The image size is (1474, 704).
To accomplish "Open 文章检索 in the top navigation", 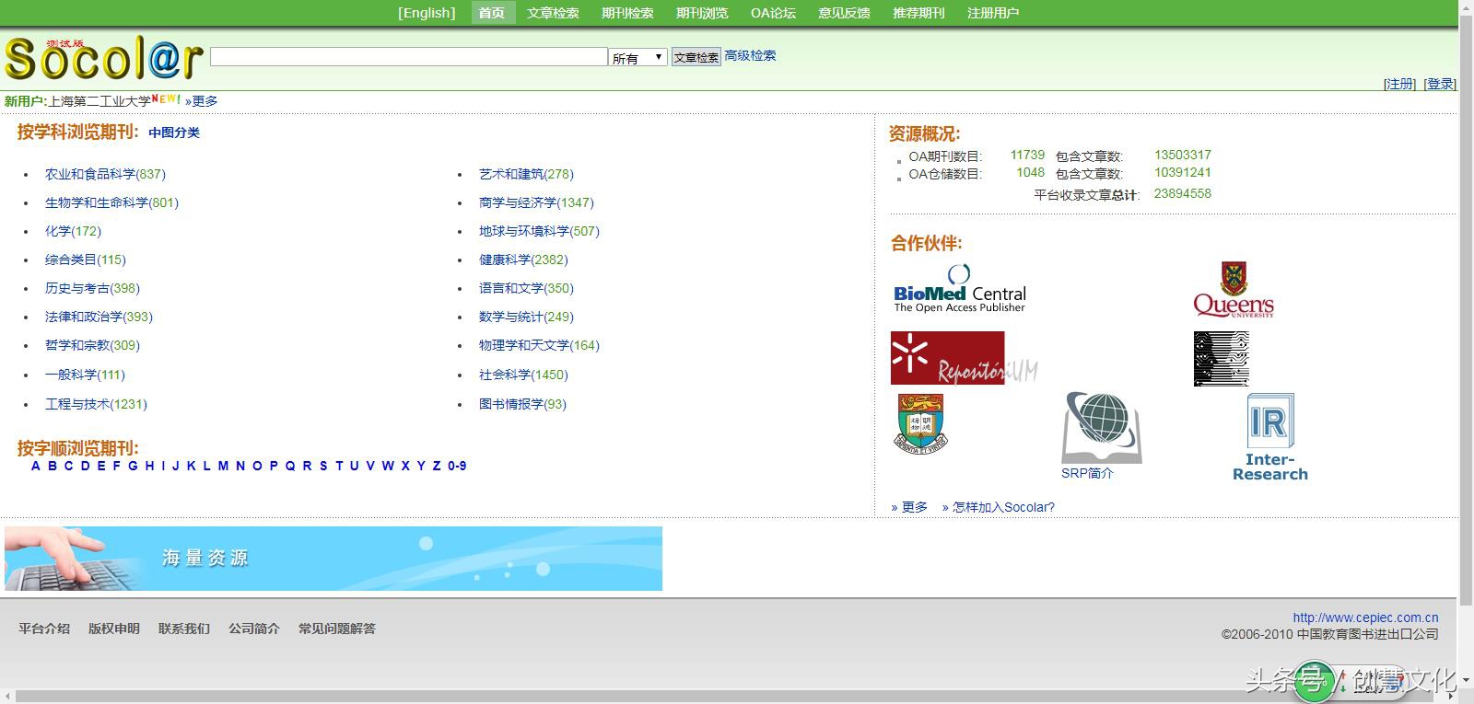I will (x=553, y=13).
